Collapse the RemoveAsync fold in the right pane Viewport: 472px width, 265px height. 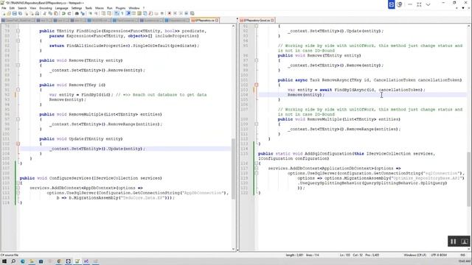click(257, 85)
